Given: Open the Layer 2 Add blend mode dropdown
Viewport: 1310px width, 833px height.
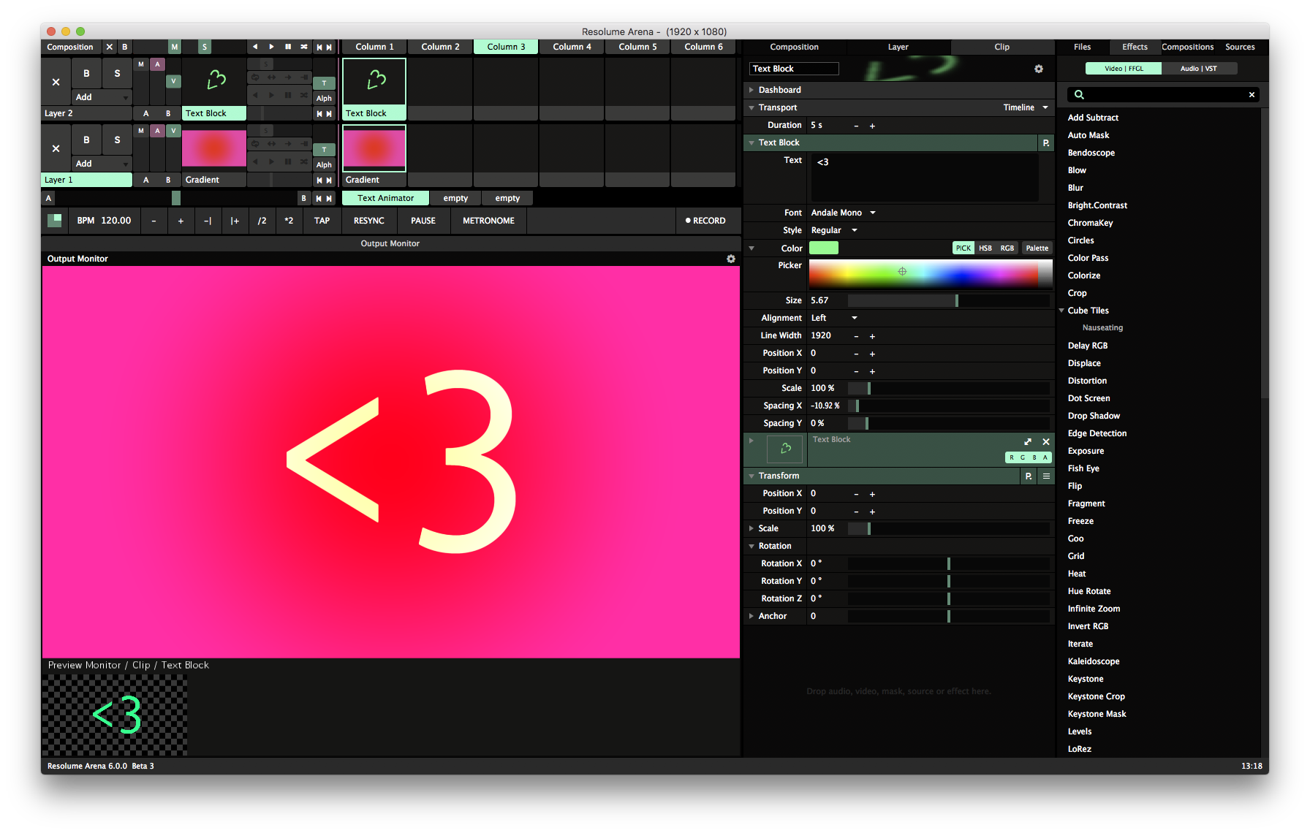Looking at the screenshot, I should (x=102, y=97).
